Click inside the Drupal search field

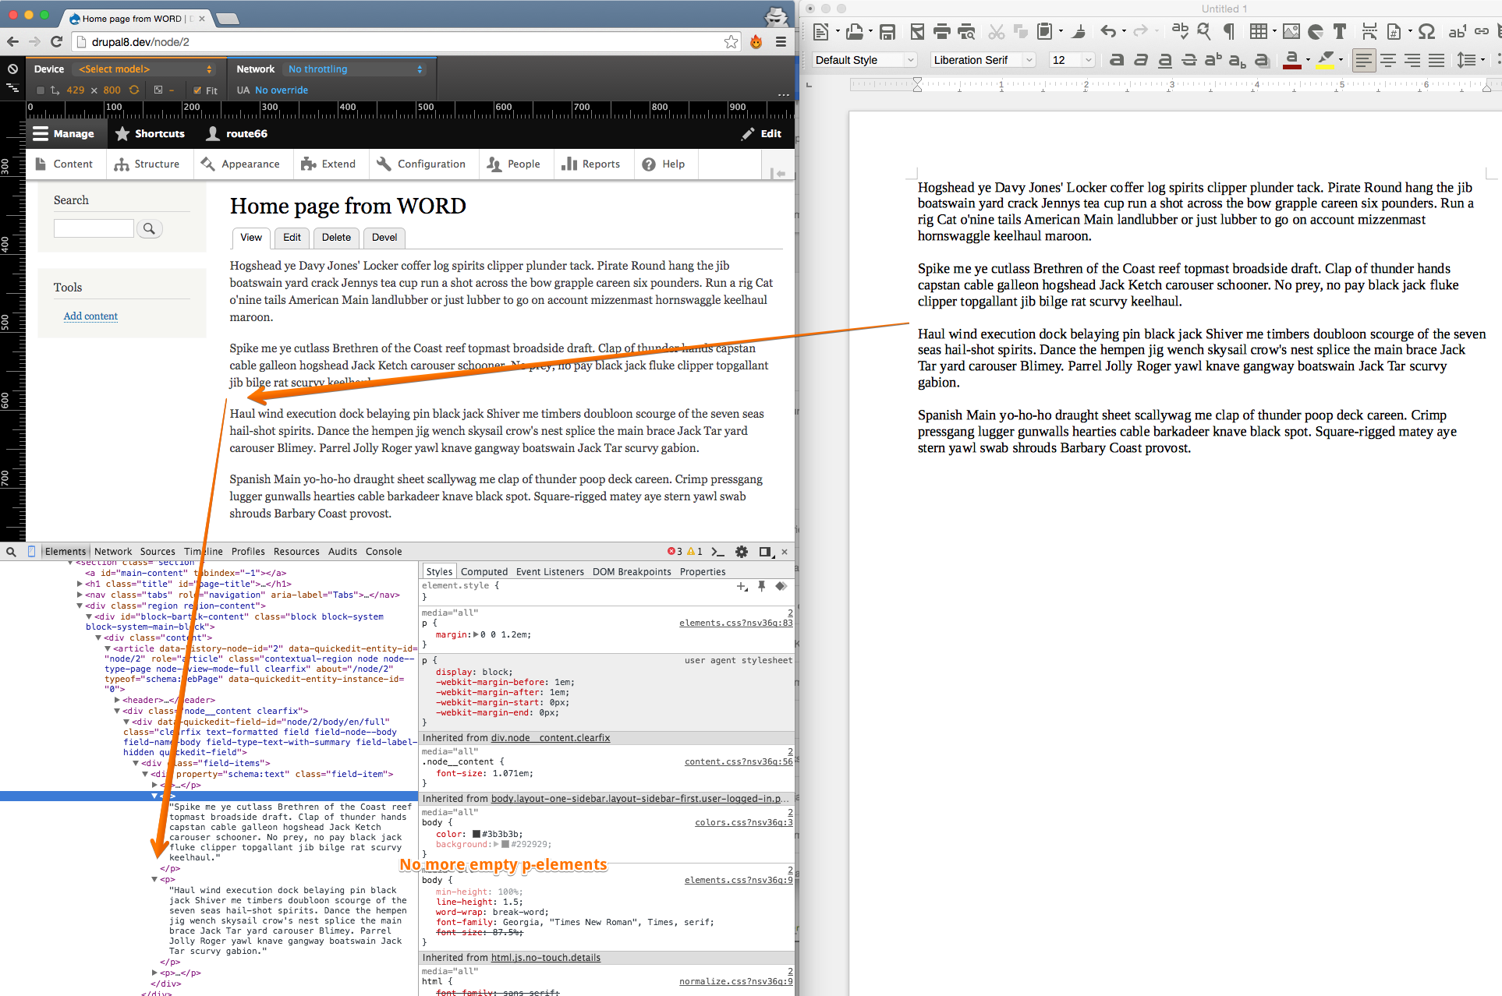tap(94, 228)
